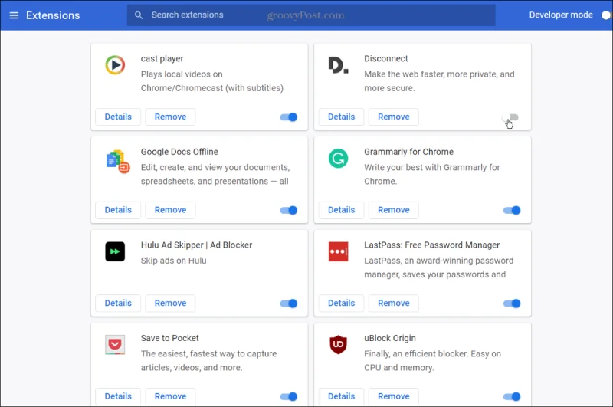Remove Grammarly for Chrome
This screenshot has width=613, height=407.
(394, 210)
